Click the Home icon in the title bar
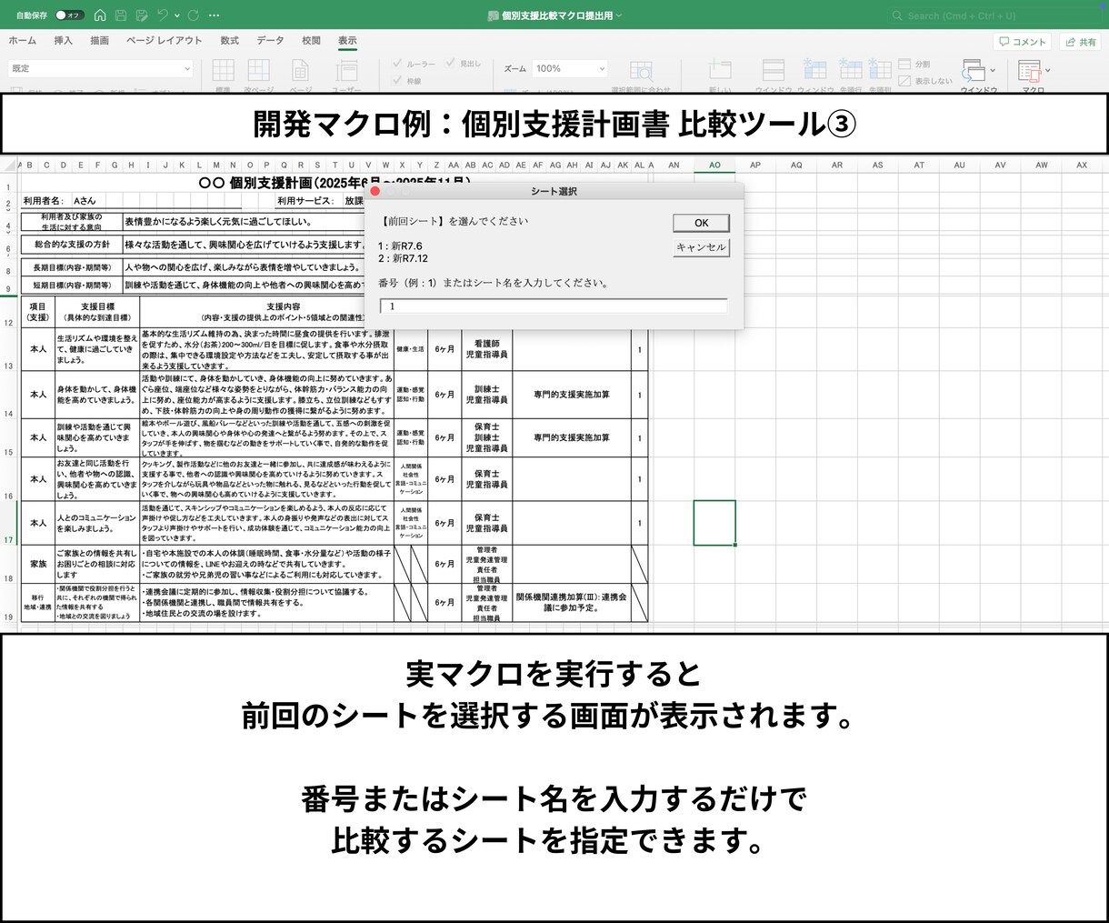This screenshot has height=923, width=1109. pos(100,15)
